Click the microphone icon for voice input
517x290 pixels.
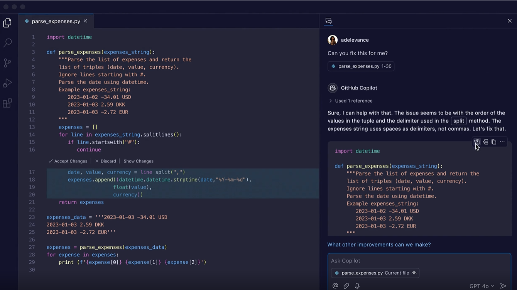[x=357, y=285]
